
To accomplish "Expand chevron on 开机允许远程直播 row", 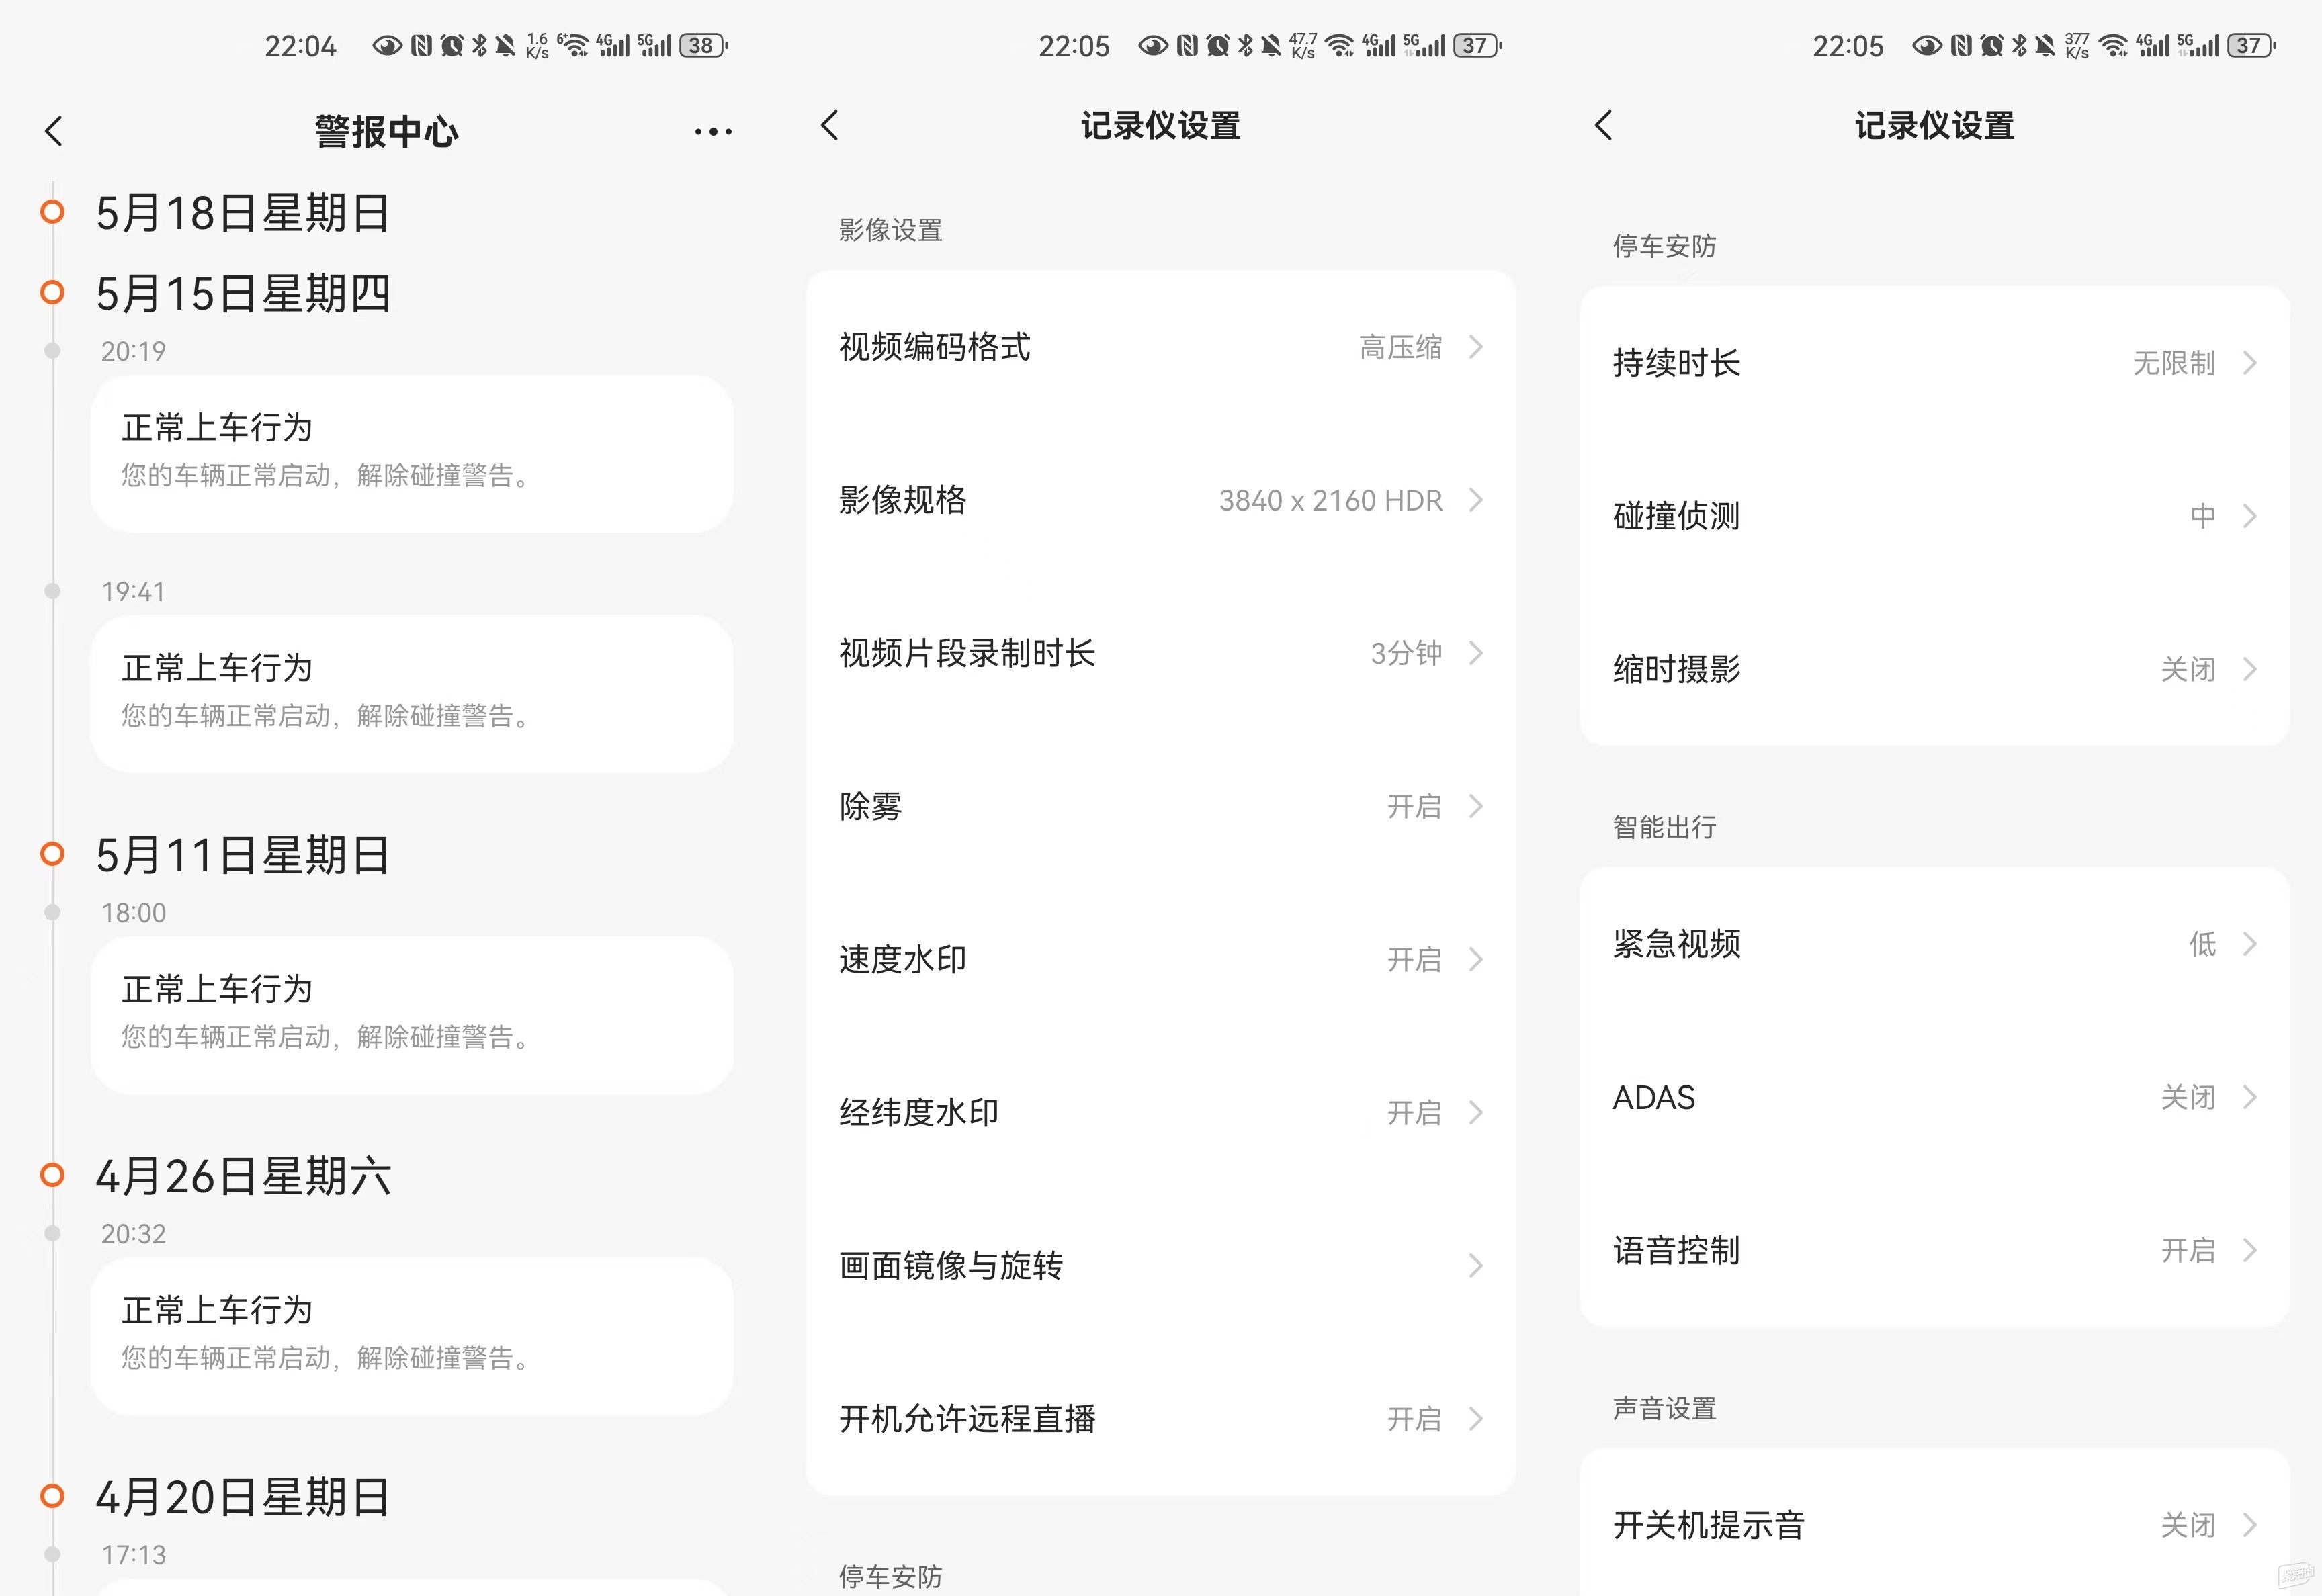I will [x=1476, y=1419].
